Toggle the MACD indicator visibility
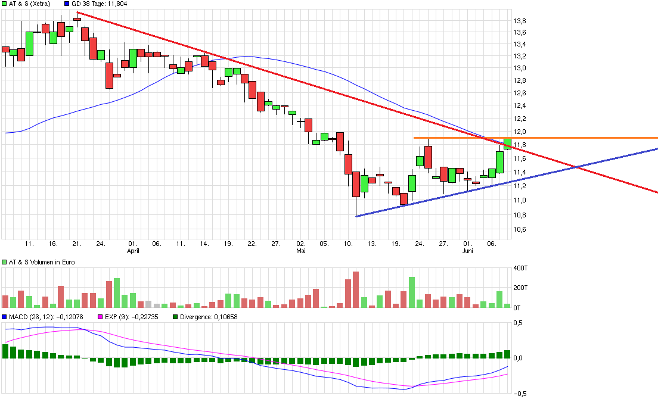This screenshot has height=399, width=658. [4, 317]
